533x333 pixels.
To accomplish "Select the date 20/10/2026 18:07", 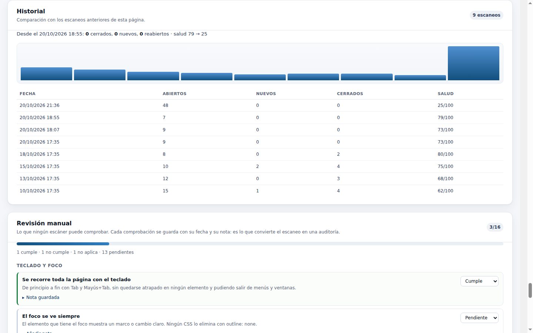I will click(x=40, y=130).
